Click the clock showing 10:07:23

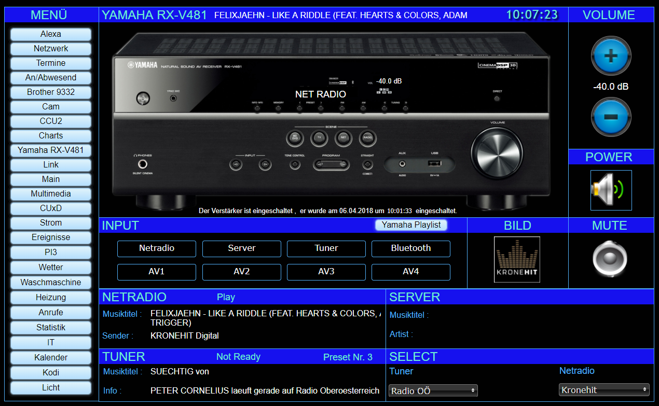click(x=532, y=15)
